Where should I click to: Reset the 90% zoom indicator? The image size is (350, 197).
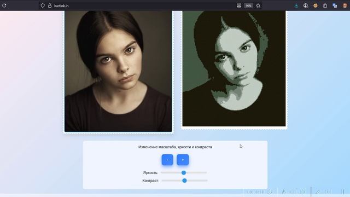pyautogui.click(x=248, y=5)
